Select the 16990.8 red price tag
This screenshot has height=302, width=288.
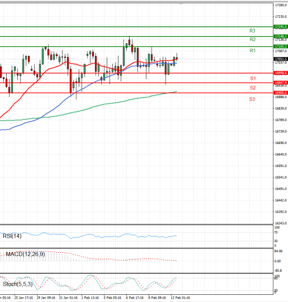point(280,73)
